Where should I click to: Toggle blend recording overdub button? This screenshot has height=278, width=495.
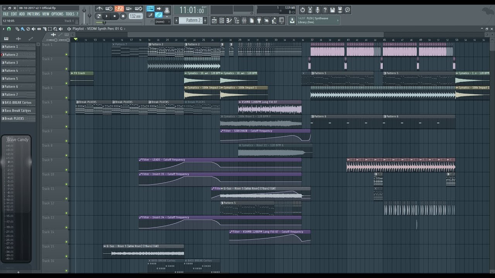pyautogui.click(x=129, y=8)
